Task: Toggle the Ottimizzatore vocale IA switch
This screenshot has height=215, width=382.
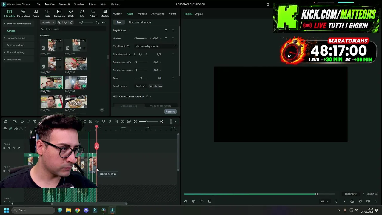Action: click(x=115, y=96)
